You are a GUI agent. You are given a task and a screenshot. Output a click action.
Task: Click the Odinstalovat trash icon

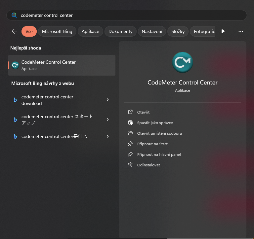[x=130, y=165]
